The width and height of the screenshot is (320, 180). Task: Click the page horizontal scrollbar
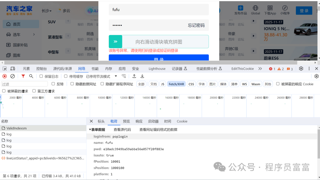[x=151, y=63]
